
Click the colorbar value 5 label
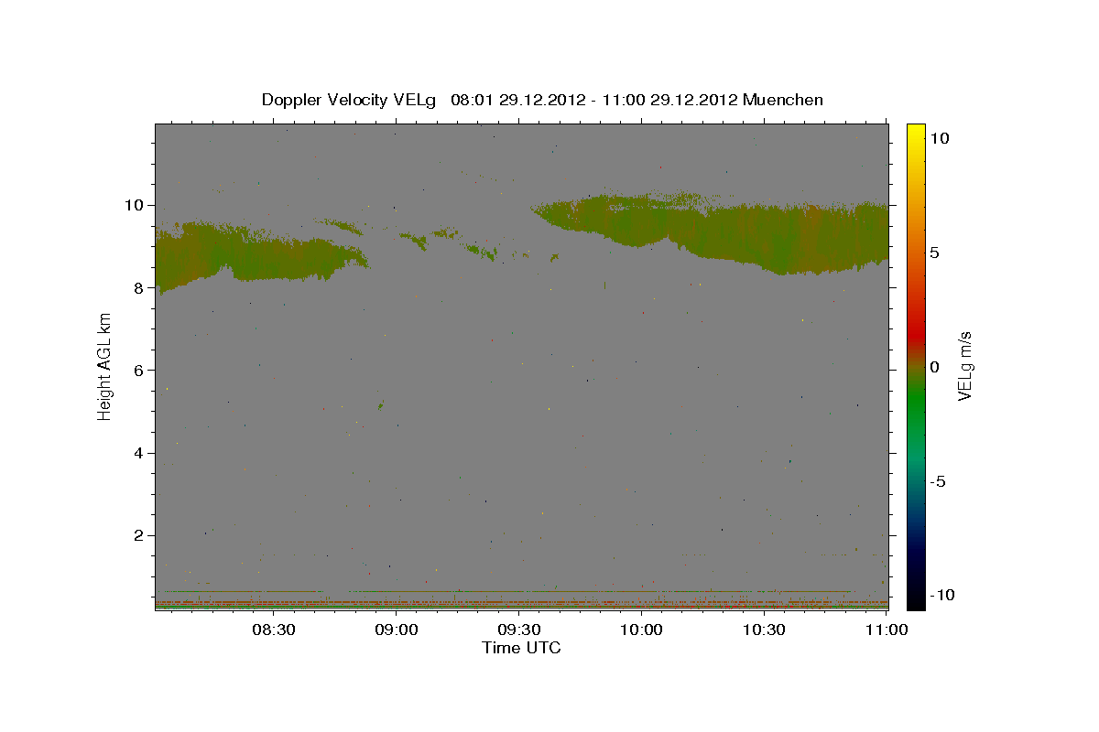tap(933, 253)
